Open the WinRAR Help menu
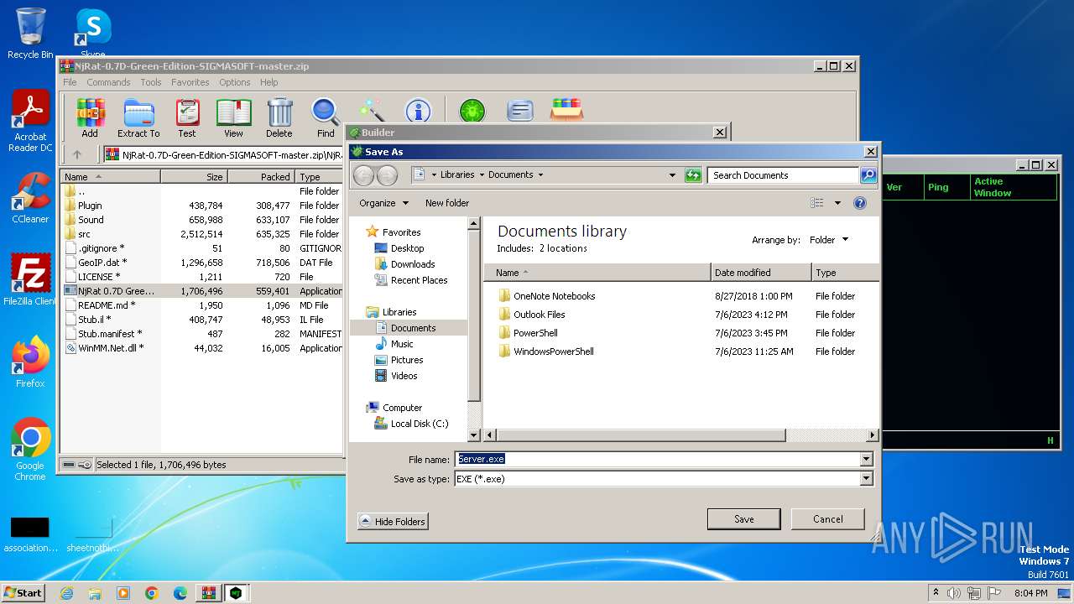 pos(268,82)
